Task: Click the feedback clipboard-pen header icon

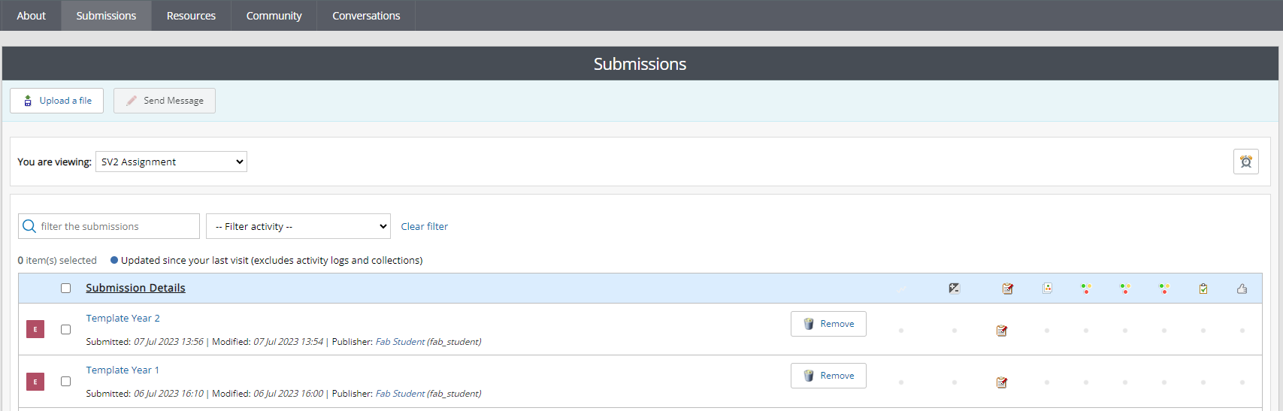Action: [x=1008, y=288]
